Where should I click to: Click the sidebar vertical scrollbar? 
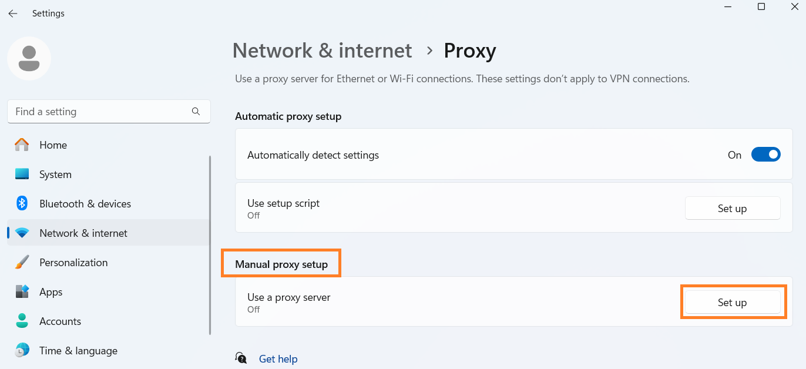(210, 245)
